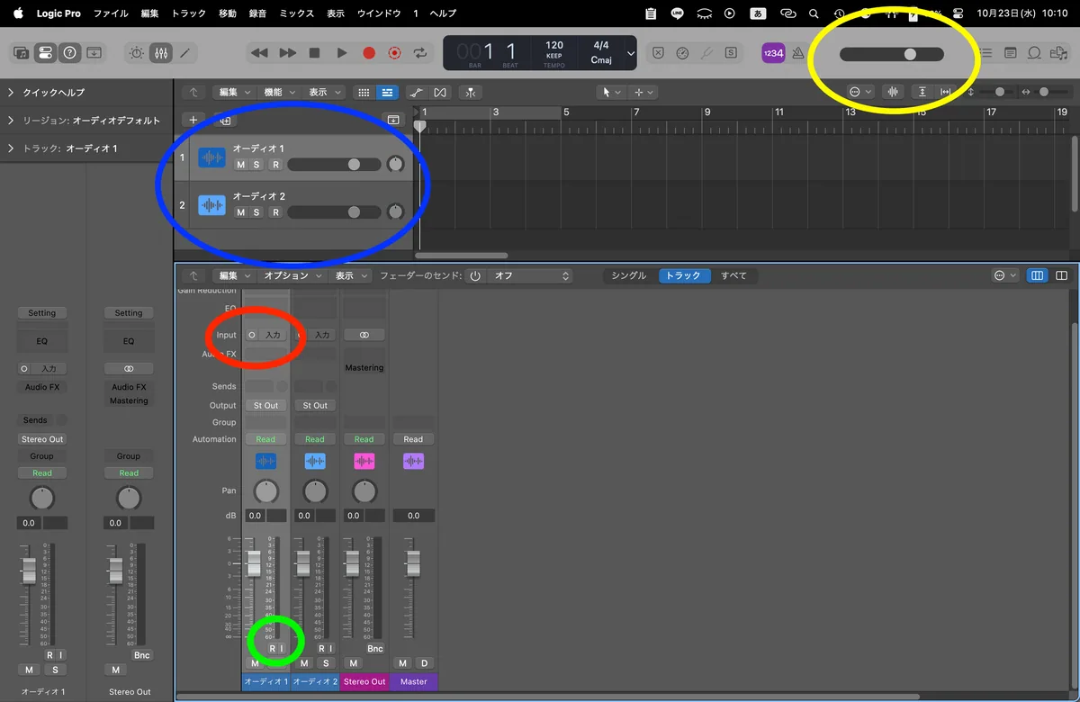Open the ミックス menu

297,13
